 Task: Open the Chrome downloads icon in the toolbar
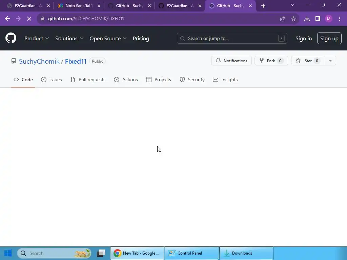coord(307,19)
